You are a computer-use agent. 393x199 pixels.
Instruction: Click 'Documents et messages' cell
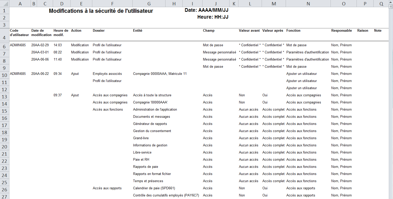click(x=151, y=117)
